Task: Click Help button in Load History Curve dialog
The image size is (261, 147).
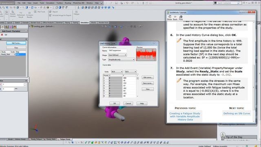Action: 142,103
